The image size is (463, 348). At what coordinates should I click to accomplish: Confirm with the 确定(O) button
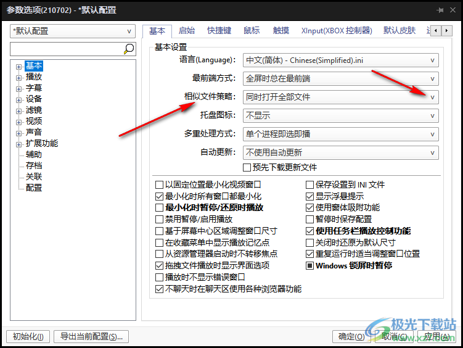pyautogui.click(x=351, y=336)
